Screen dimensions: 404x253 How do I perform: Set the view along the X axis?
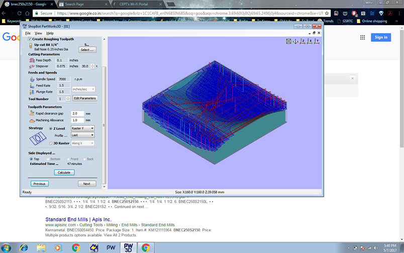[310, 41]
